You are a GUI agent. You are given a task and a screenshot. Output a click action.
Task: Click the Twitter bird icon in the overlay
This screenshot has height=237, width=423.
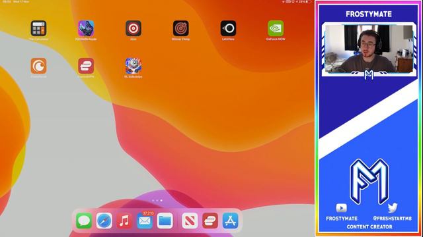[x=393, y=208]
